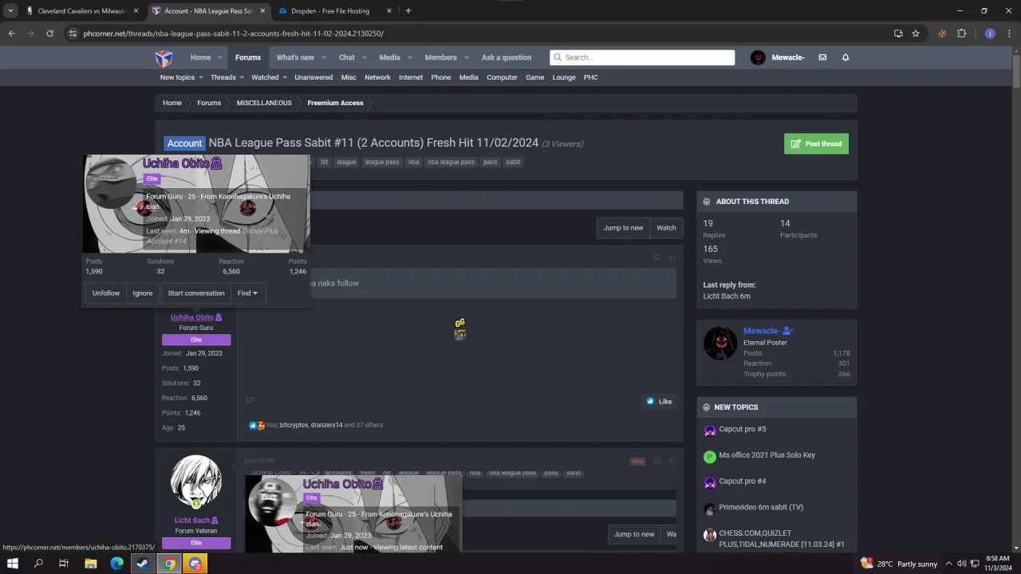Screen dimensions: 1021x574
Task: Click the bookmark icon on post #1
Action: click(657, 258)
